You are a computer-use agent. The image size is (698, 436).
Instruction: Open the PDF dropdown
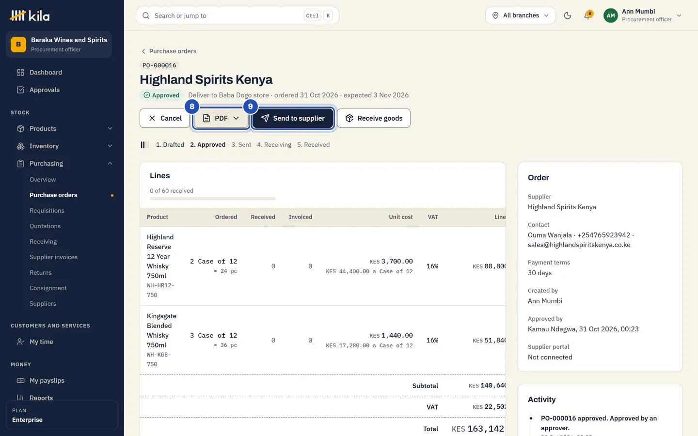coord(221,118)
